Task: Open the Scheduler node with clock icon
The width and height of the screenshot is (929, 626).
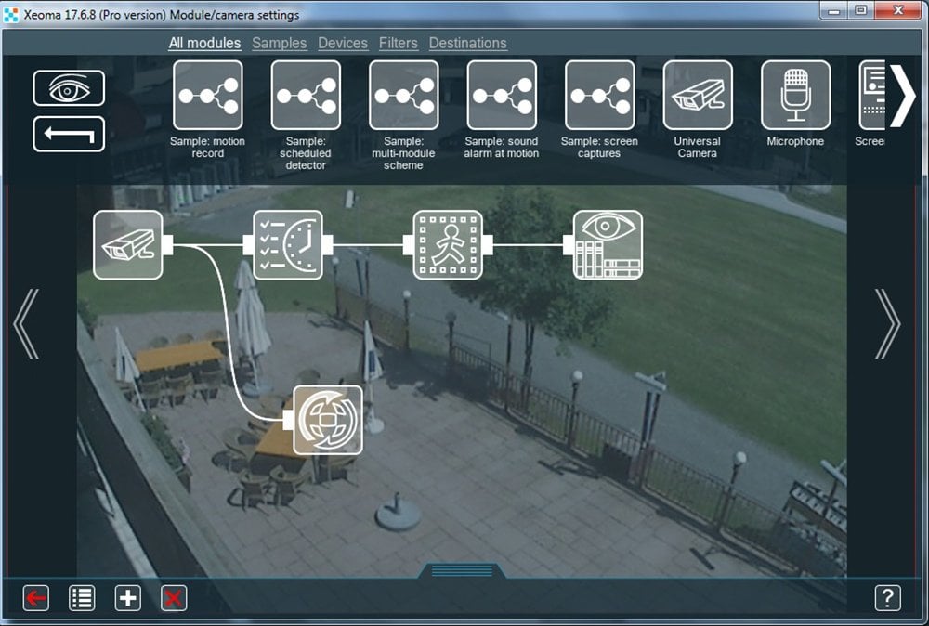Action: (288, 244)
